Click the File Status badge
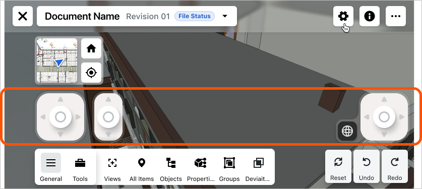Screen dimensions: 422x189 click(195, 16)
